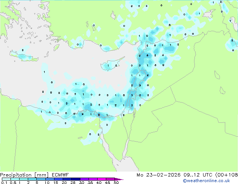
Task: Click the '10' legend scale label
Action: [x=47, y=182]
